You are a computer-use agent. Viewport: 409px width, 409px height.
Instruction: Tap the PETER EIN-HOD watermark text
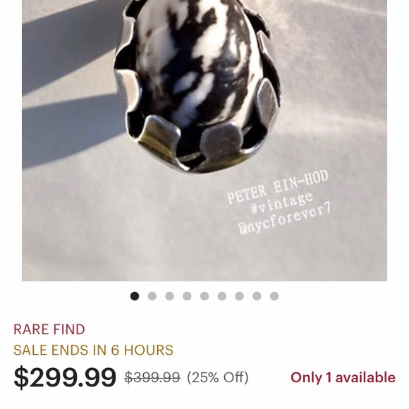point(278,187)
